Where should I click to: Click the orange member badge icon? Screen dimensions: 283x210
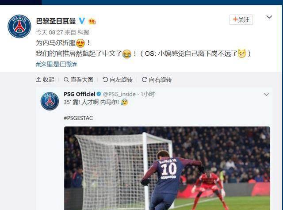coord(92,21)
